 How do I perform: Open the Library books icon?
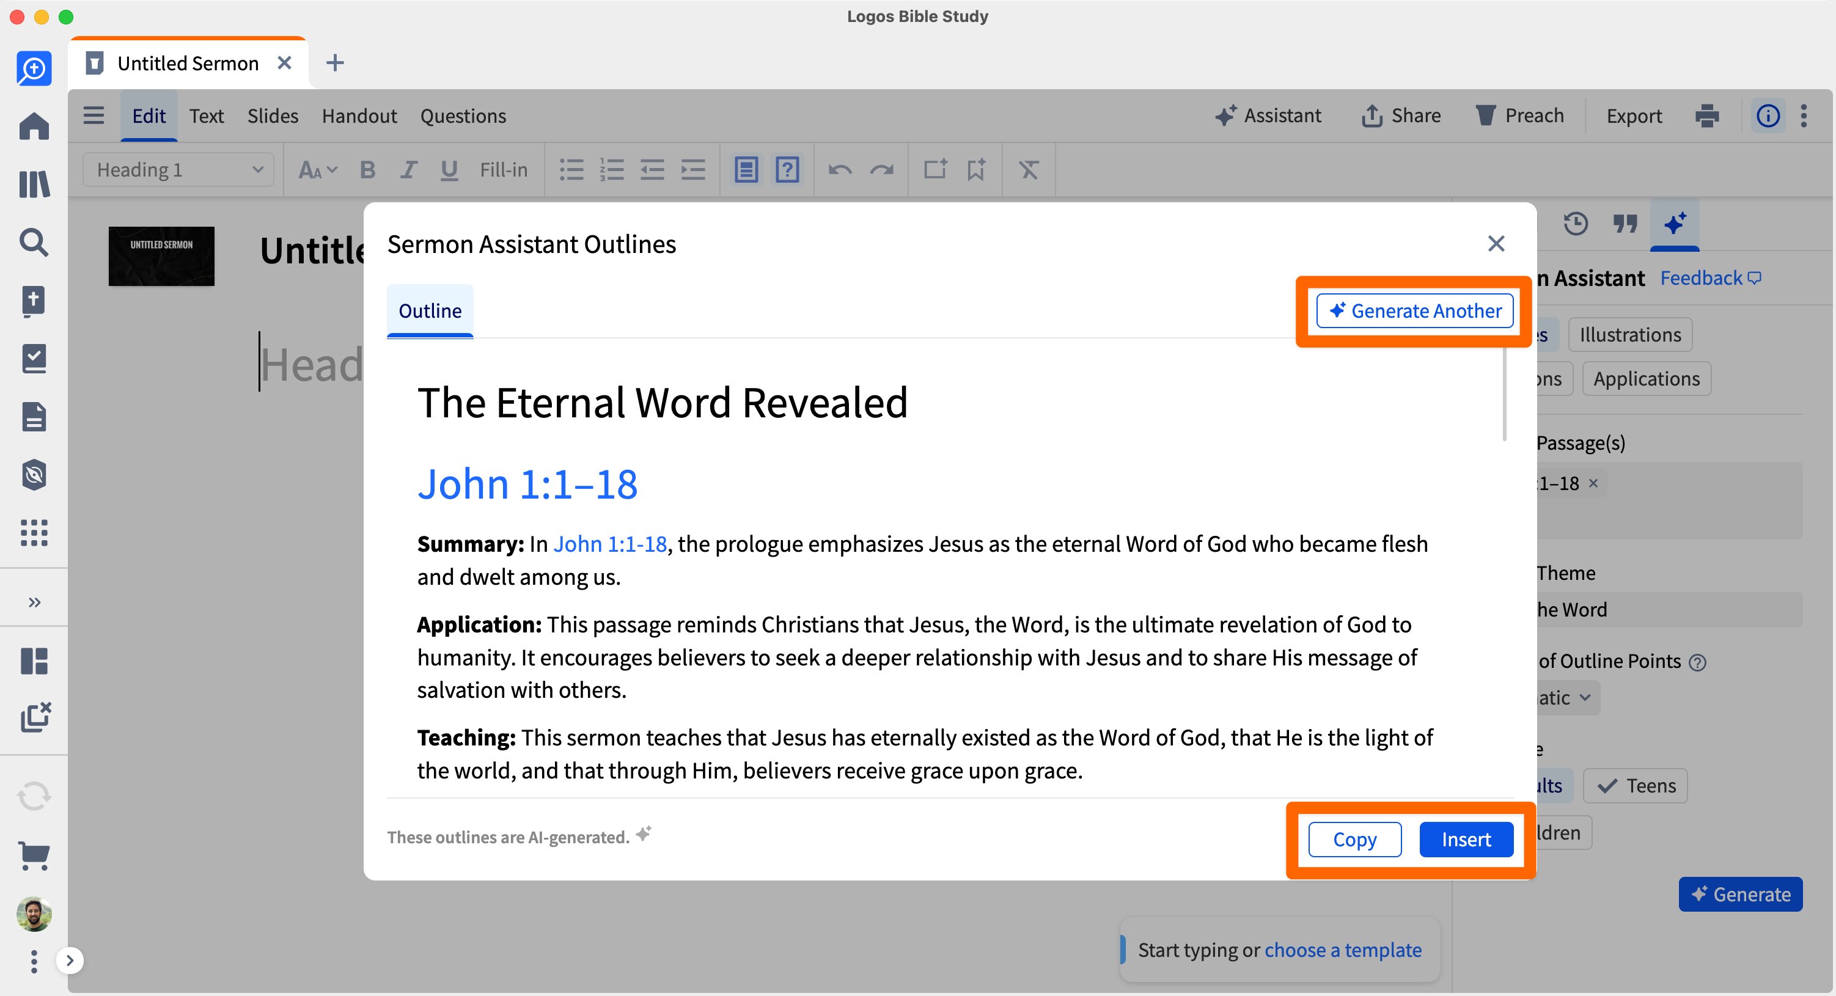[x=34, y=185]
